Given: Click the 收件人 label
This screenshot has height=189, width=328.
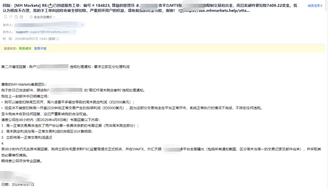Looking at the screenshot, I should pyautogui.click(x=8, y=32).
